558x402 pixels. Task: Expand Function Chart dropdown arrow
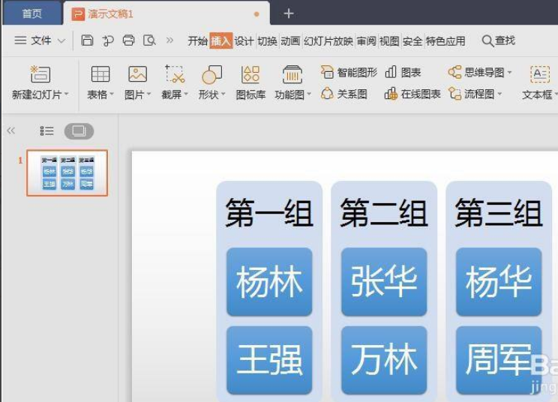point(309,94)
